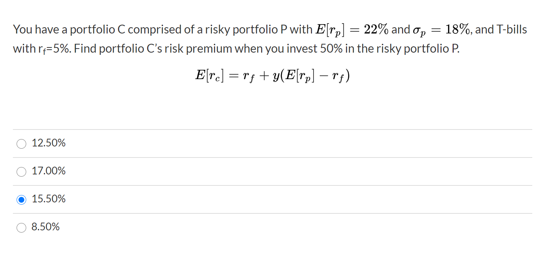
Task: Click the selected 15.50% radio button
Action: click(21, 200)
